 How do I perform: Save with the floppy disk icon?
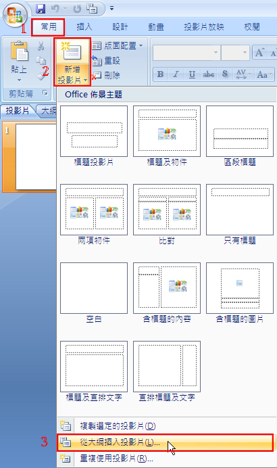tap(41, 9)
